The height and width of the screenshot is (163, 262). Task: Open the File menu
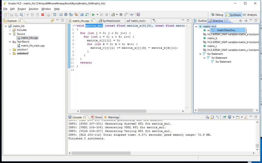(x=5, y=9)
